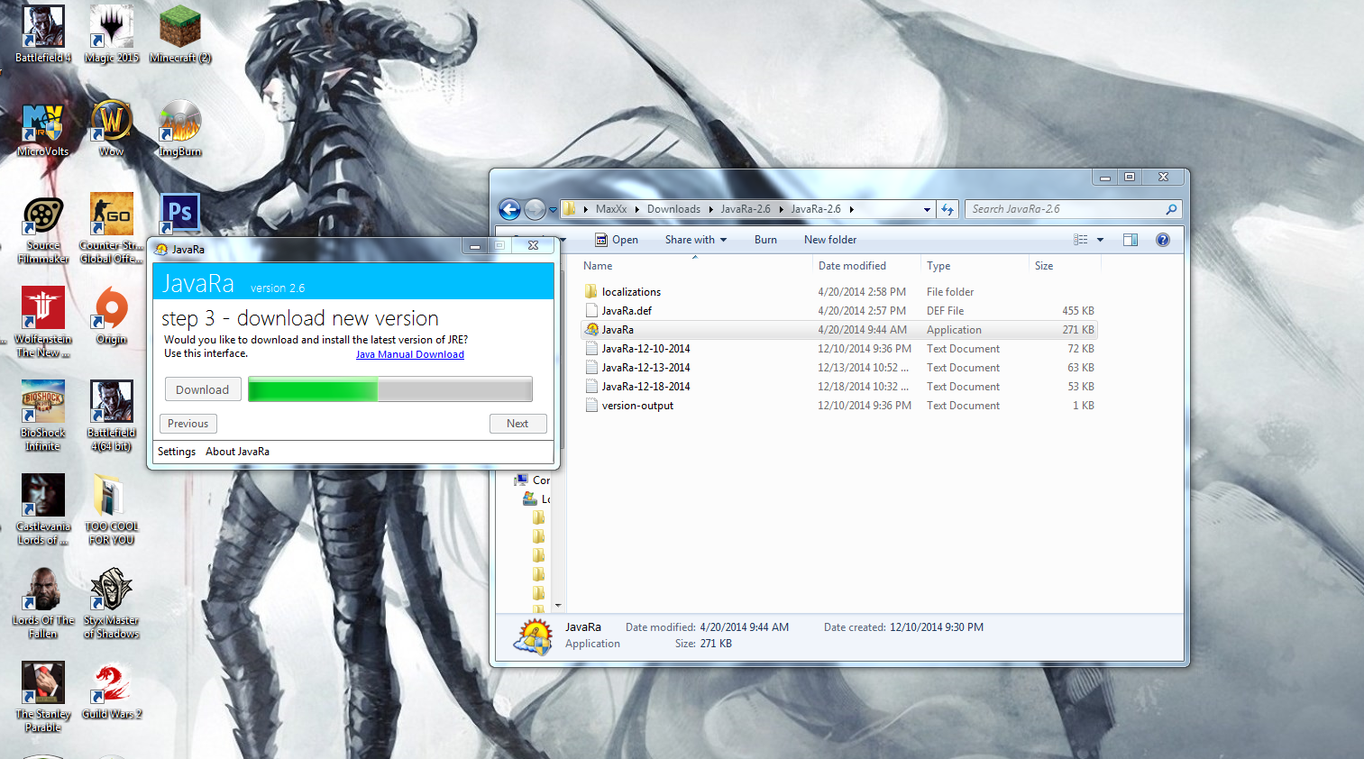Show the Explorer preview pane

(x=1131, y=240)
